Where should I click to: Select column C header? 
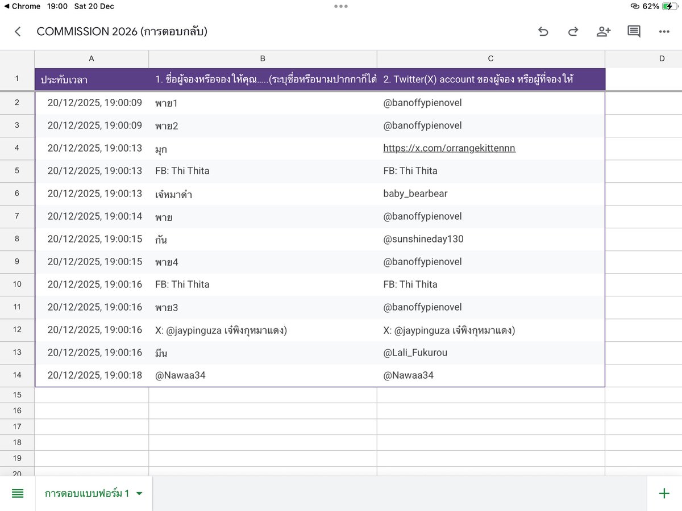(490, 58)
